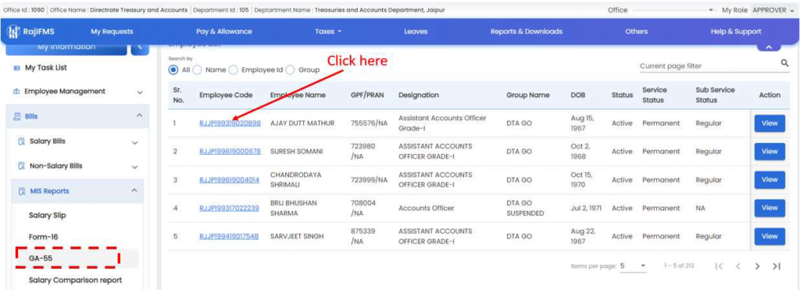The width and height of the screenshot is (800, 290).
Task: View Chandrodaya Shrimali's record
Action: point(770,181)
